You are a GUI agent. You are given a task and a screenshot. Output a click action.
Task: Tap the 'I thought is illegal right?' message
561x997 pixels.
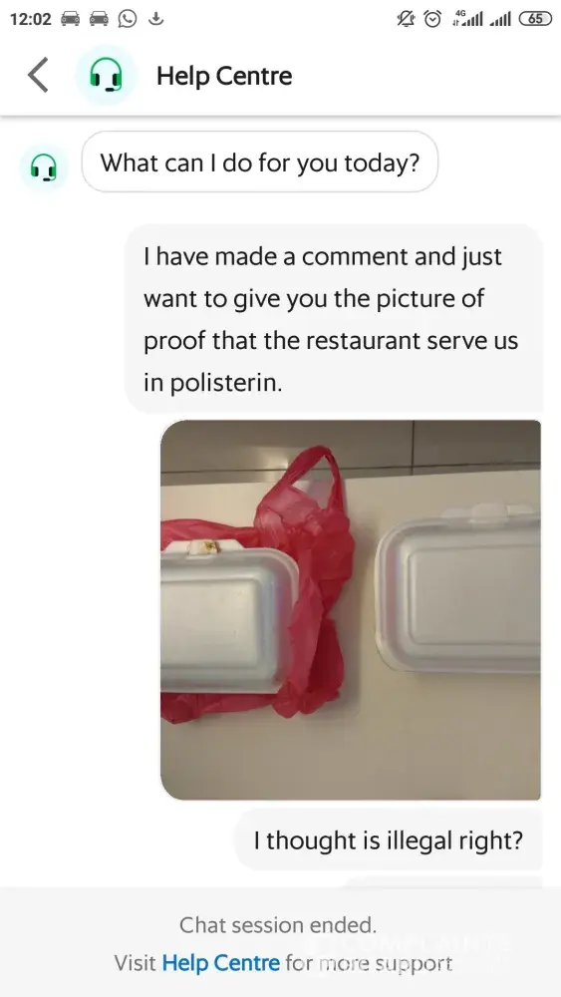(x=389, y=839)
